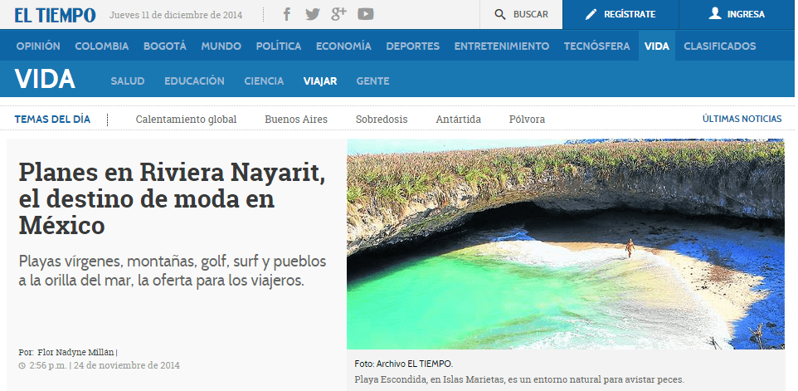Open the Entretenimiento section

click(502, 46)
